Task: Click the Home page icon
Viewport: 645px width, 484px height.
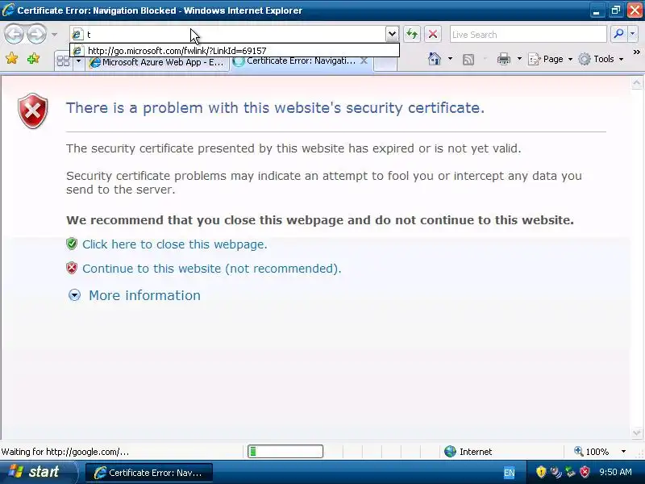Action: [x=435, y=59]
